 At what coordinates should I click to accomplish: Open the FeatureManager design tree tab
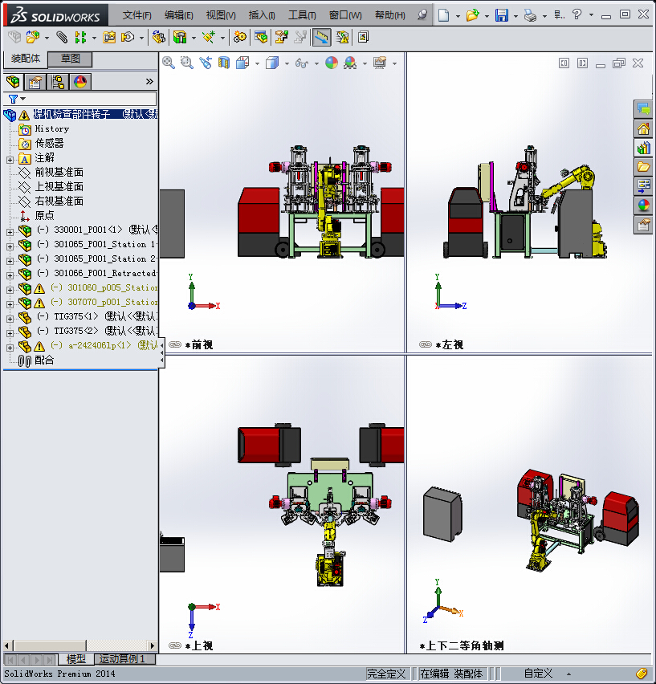tap(13, 82)
